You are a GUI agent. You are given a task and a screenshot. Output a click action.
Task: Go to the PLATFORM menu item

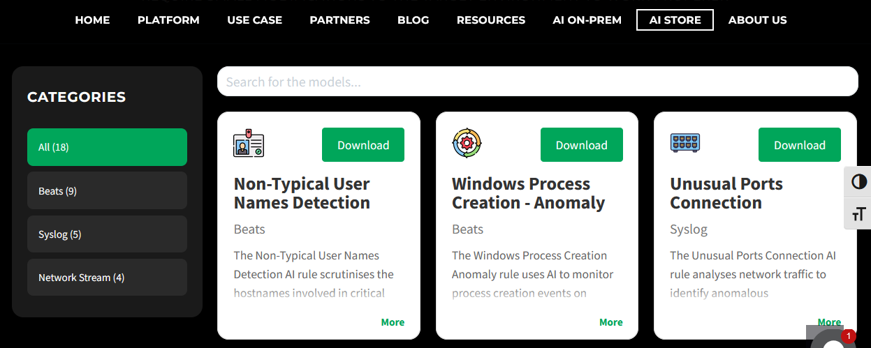[168, 20]
